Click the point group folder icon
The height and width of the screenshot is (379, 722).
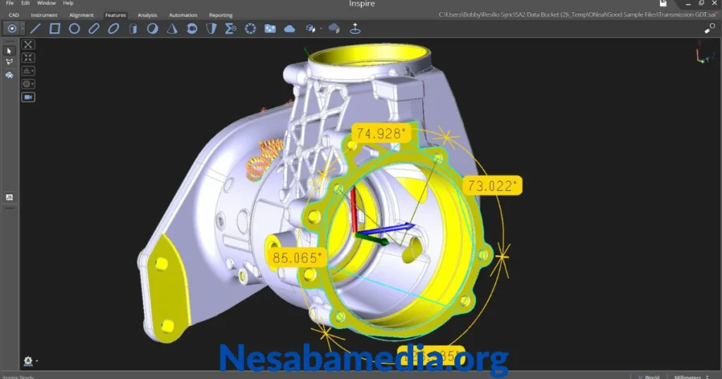(270, 28)
